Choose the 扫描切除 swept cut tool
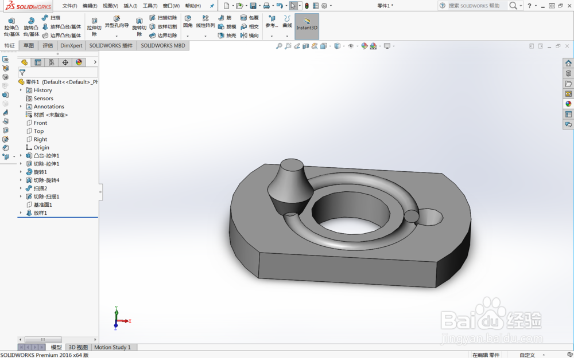This screenshot has width=574, height=358. pyautogui.click(x=163, y=18)
